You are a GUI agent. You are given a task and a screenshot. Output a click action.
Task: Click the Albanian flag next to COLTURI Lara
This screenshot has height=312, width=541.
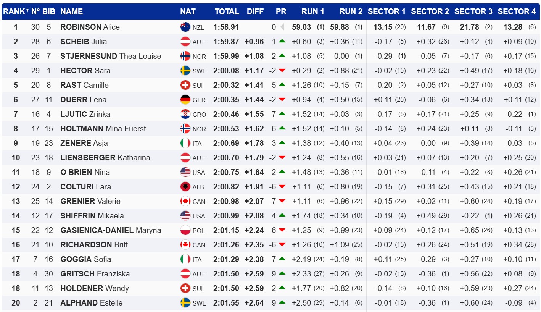185,187
